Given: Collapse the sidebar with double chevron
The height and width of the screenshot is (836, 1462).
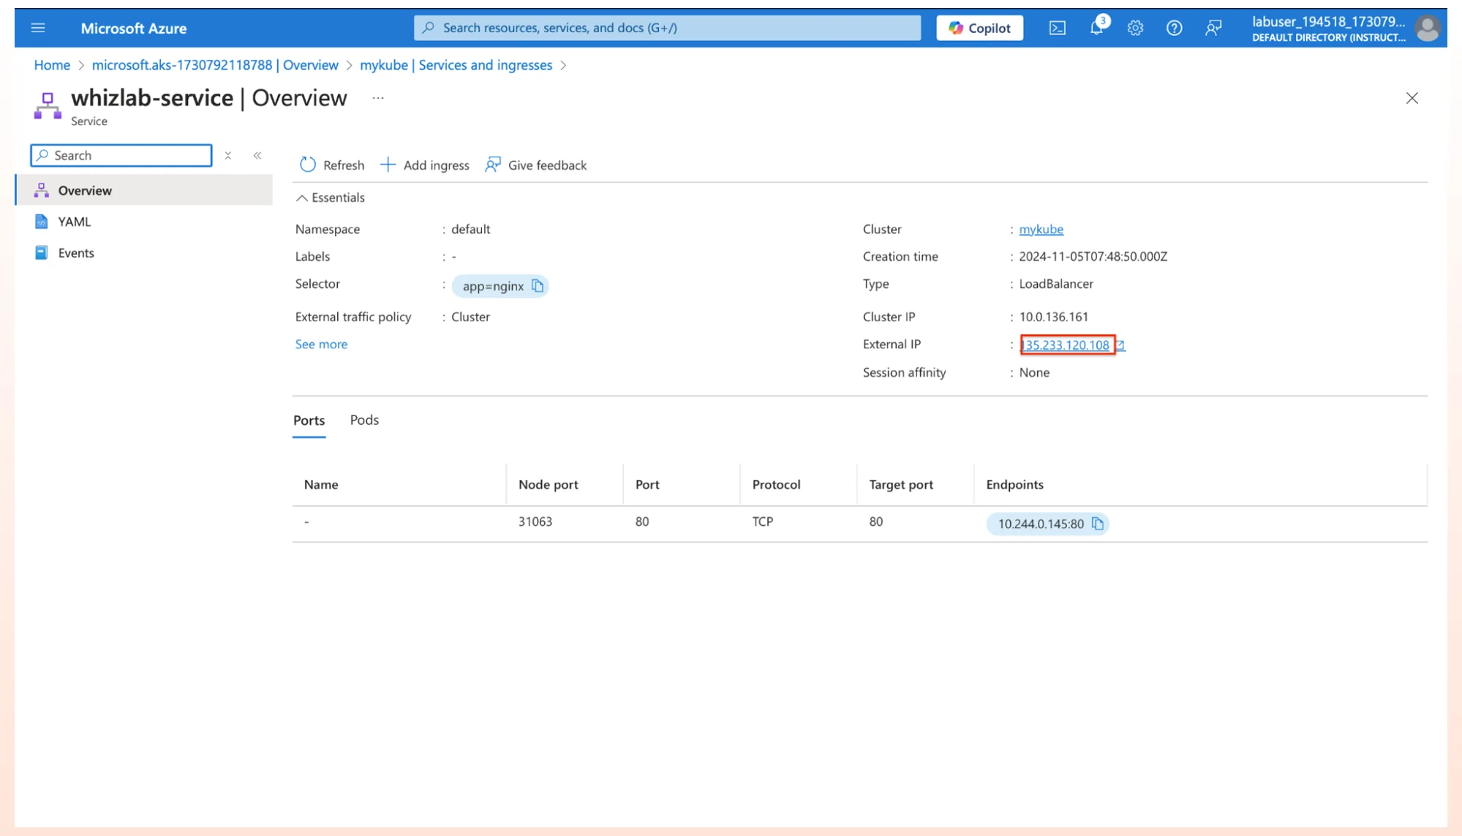Looking at the screenshot, I should click(x=257, y=155).
